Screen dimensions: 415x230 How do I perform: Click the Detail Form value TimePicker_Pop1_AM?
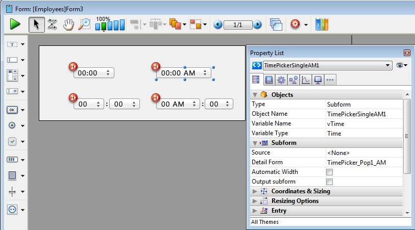357,162
